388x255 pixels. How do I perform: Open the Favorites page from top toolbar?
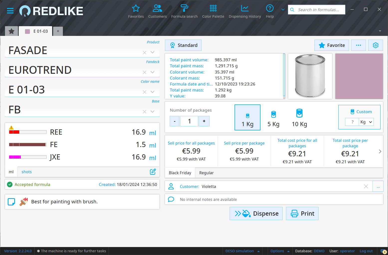pos(136,11)
